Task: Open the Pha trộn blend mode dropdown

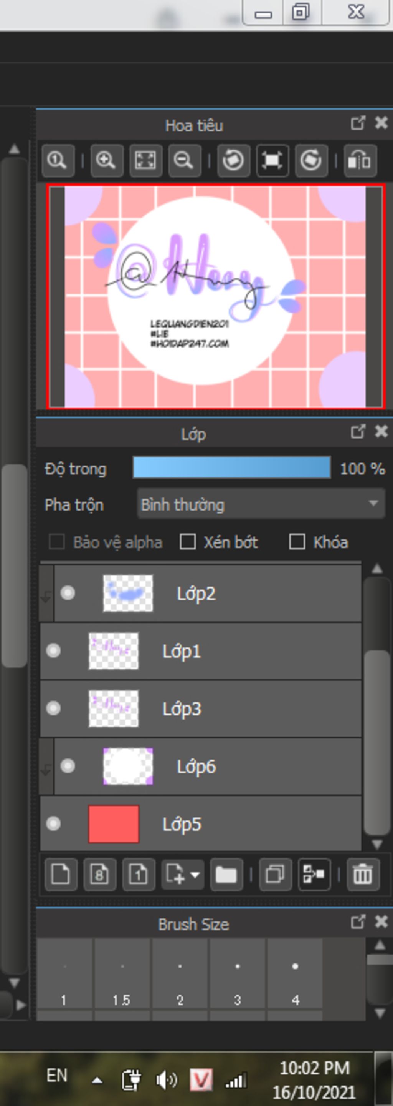Action: (x=261, y=504)
